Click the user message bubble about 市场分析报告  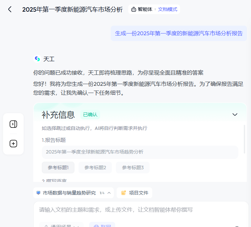179,34
